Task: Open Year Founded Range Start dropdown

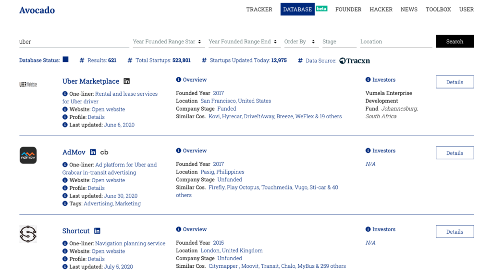Action: coord(169,41)
